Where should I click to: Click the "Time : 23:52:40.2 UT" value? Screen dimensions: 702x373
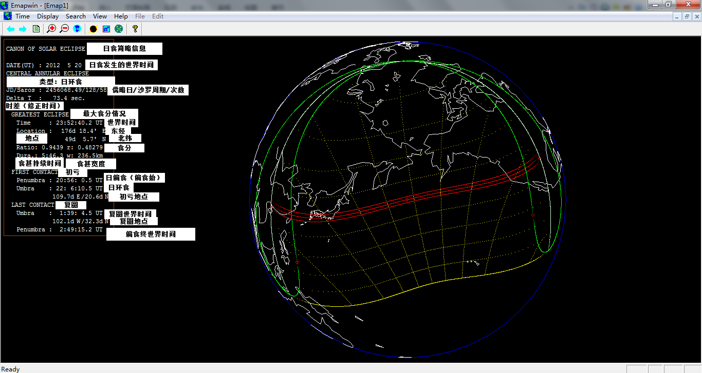60,123
